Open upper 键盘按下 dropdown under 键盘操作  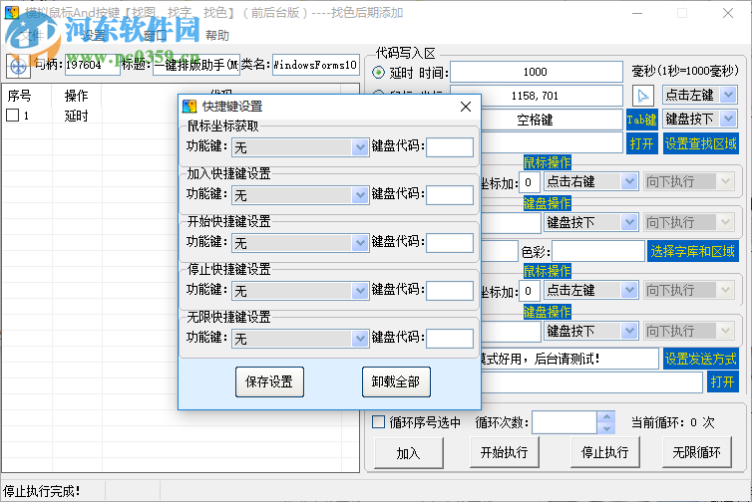coord(590,222)
